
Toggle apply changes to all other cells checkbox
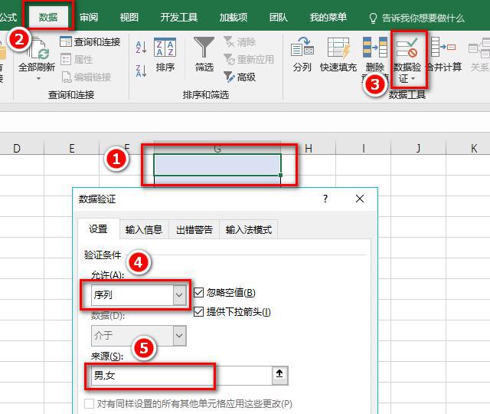tap(89, 404)
